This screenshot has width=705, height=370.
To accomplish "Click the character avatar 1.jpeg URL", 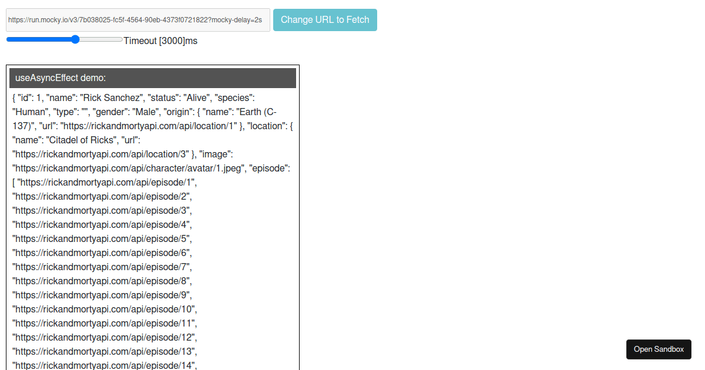I will click(x=128, y=168).
